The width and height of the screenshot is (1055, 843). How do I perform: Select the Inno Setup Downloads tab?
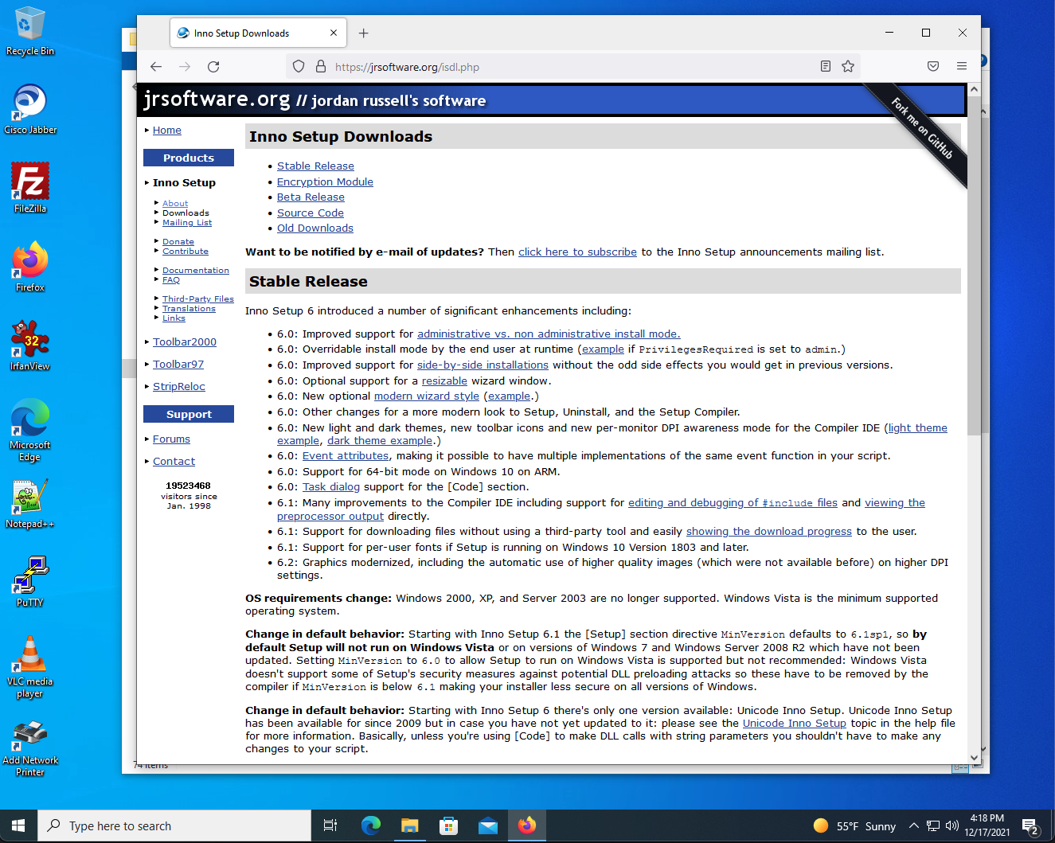point(258,33)
